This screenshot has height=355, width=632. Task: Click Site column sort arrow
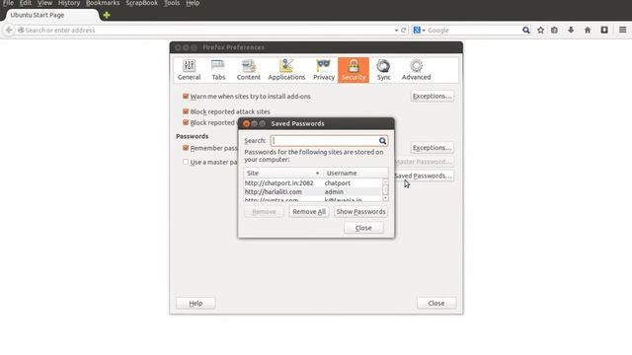coord(317,174)
